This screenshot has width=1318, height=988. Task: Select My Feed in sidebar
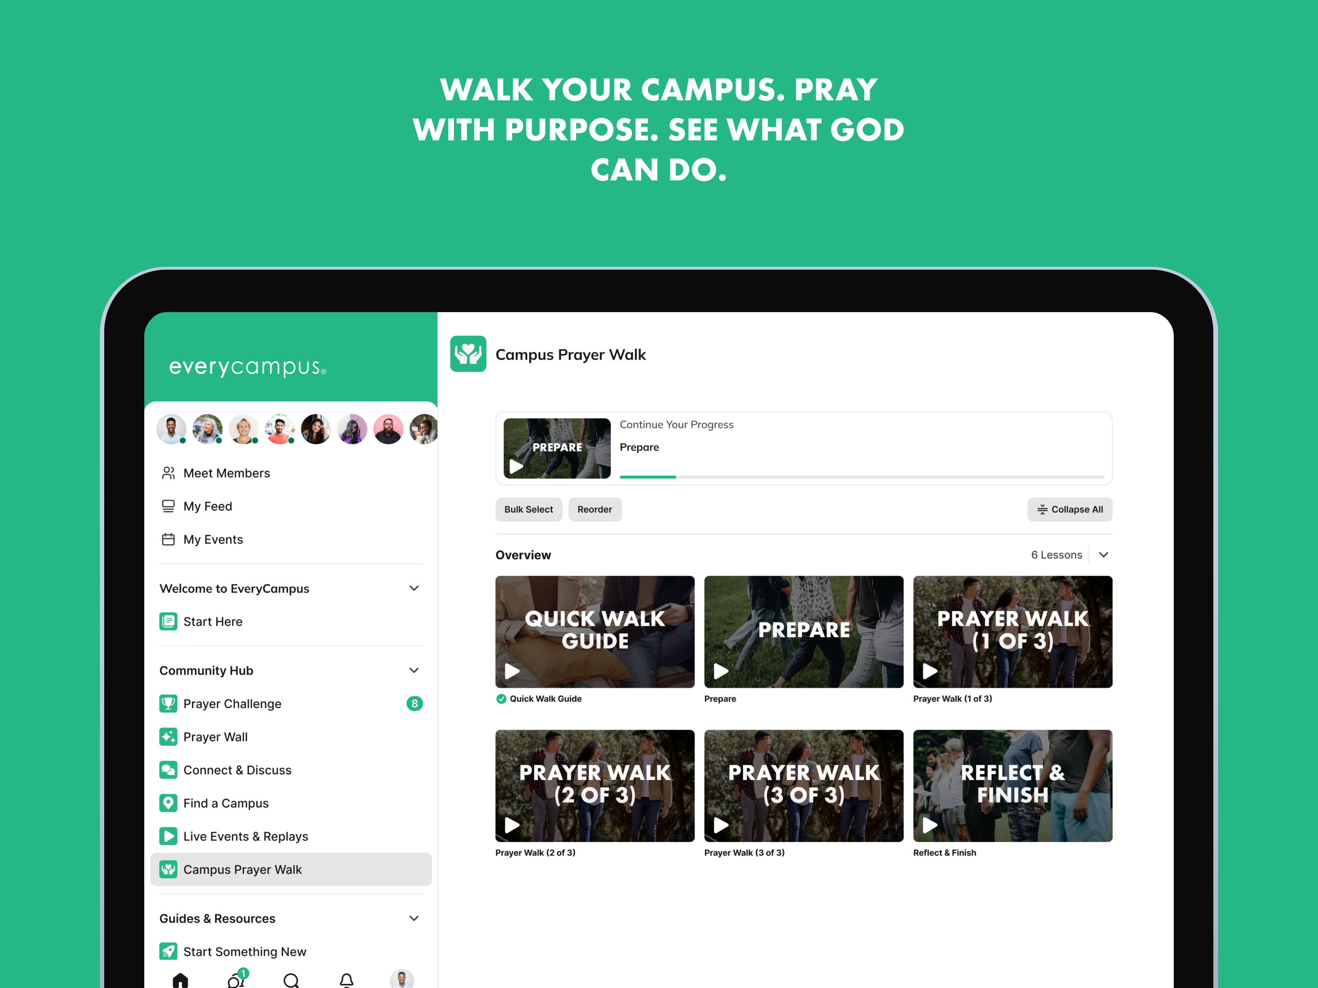(x=291, y=507)
